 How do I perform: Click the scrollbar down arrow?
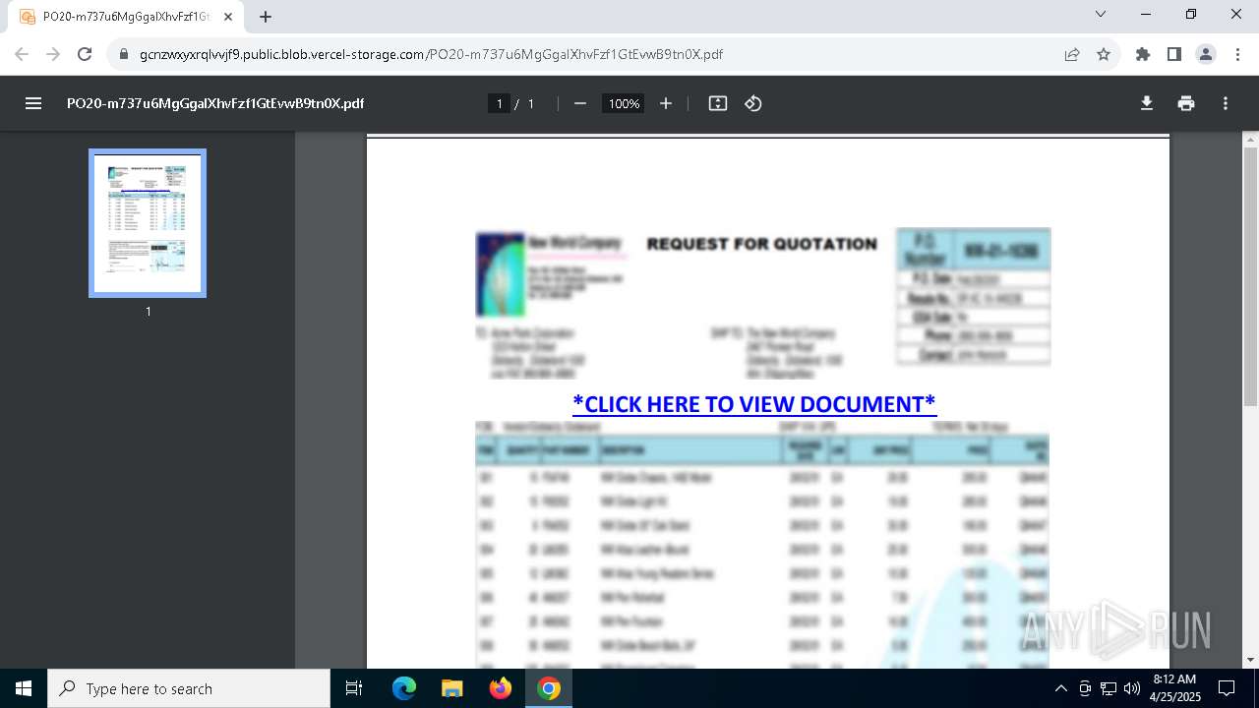click(1250, 660)
